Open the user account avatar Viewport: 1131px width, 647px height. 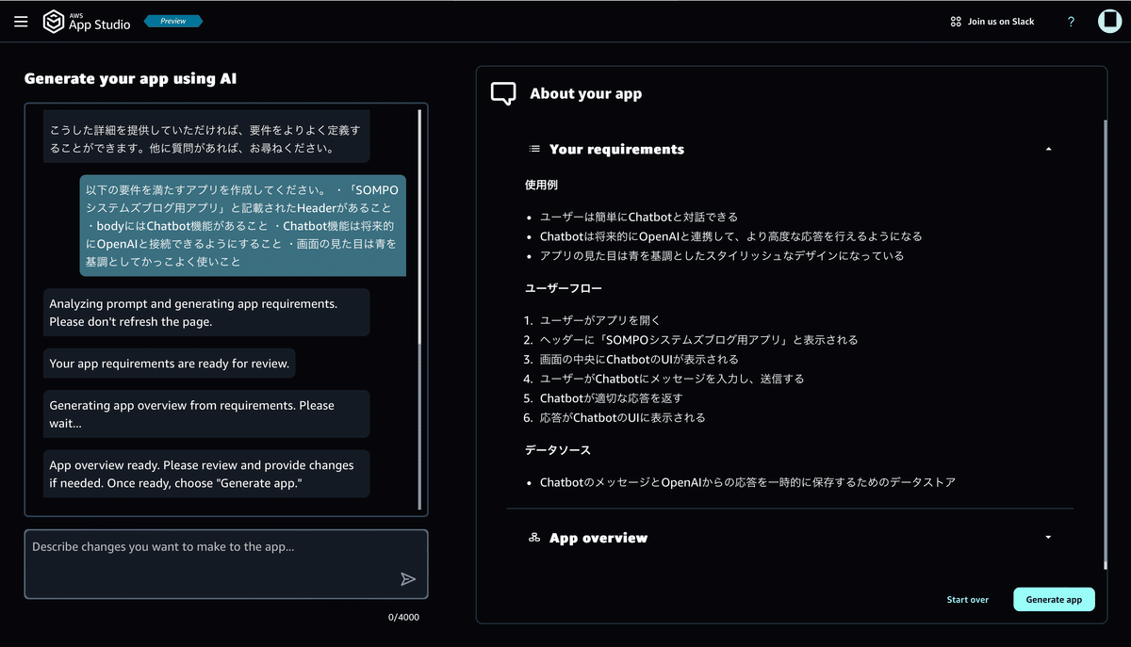click(x=1108, y=21)
